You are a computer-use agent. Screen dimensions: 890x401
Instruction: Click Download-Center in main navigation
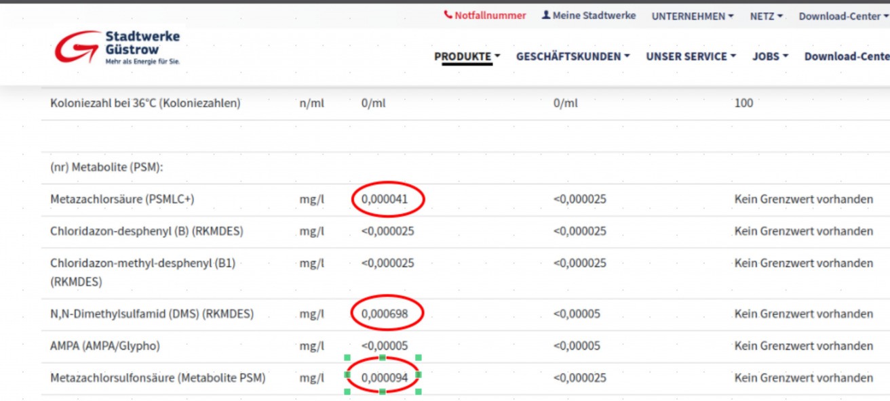click(x=847, y=57)
